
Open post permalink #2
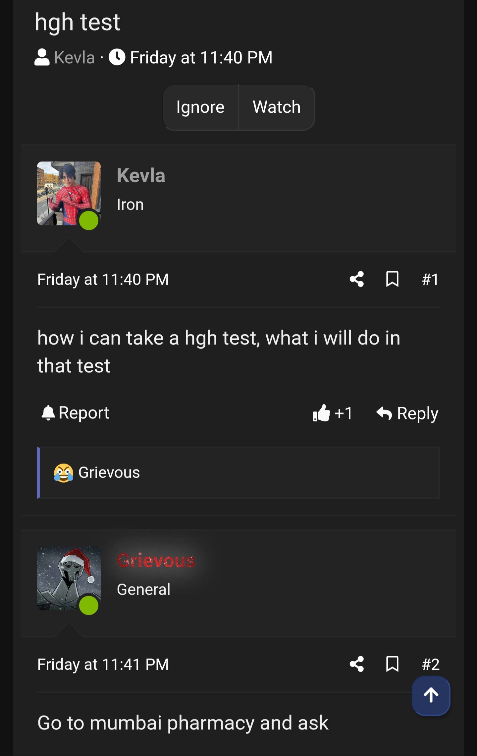(x=430, y=664)
